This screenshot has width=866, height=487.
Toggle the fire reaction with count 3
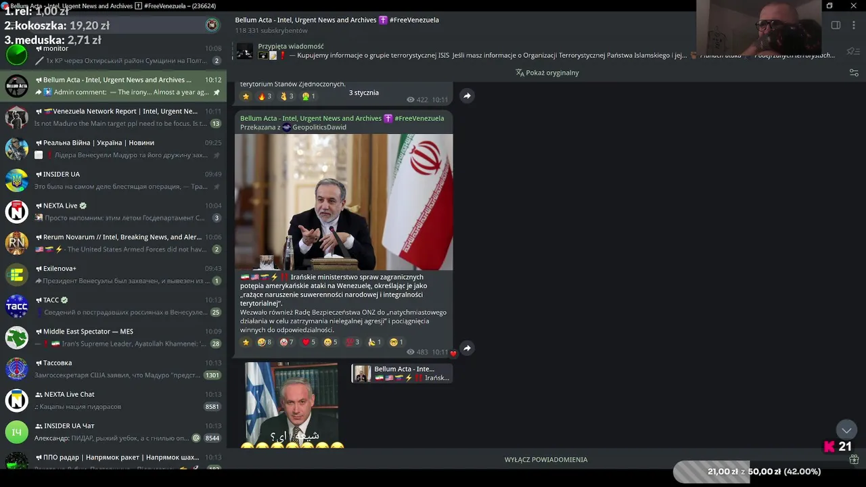point(265,96)
